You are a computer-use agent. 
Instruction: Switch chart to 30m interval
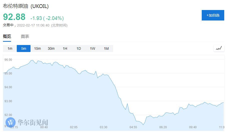click(x=51, y=48)
